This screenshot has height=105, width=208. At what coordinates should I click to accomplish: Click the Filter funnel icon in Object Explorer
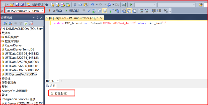click(21, 23)
